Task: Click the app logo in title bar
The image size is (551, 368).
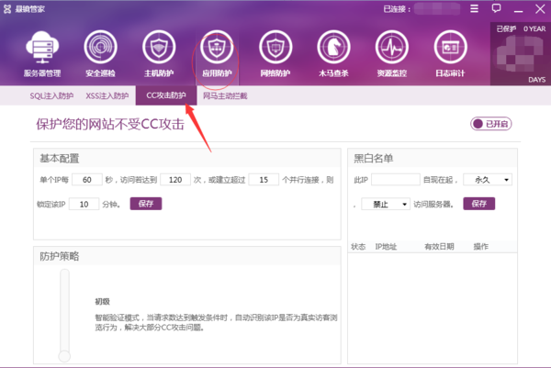Action: (7, 9)
